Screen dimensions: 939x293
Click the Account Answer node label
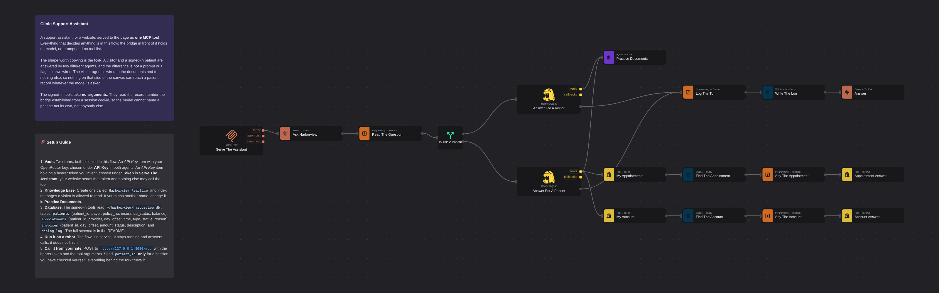pyautogui.click(x=867, y=217)
